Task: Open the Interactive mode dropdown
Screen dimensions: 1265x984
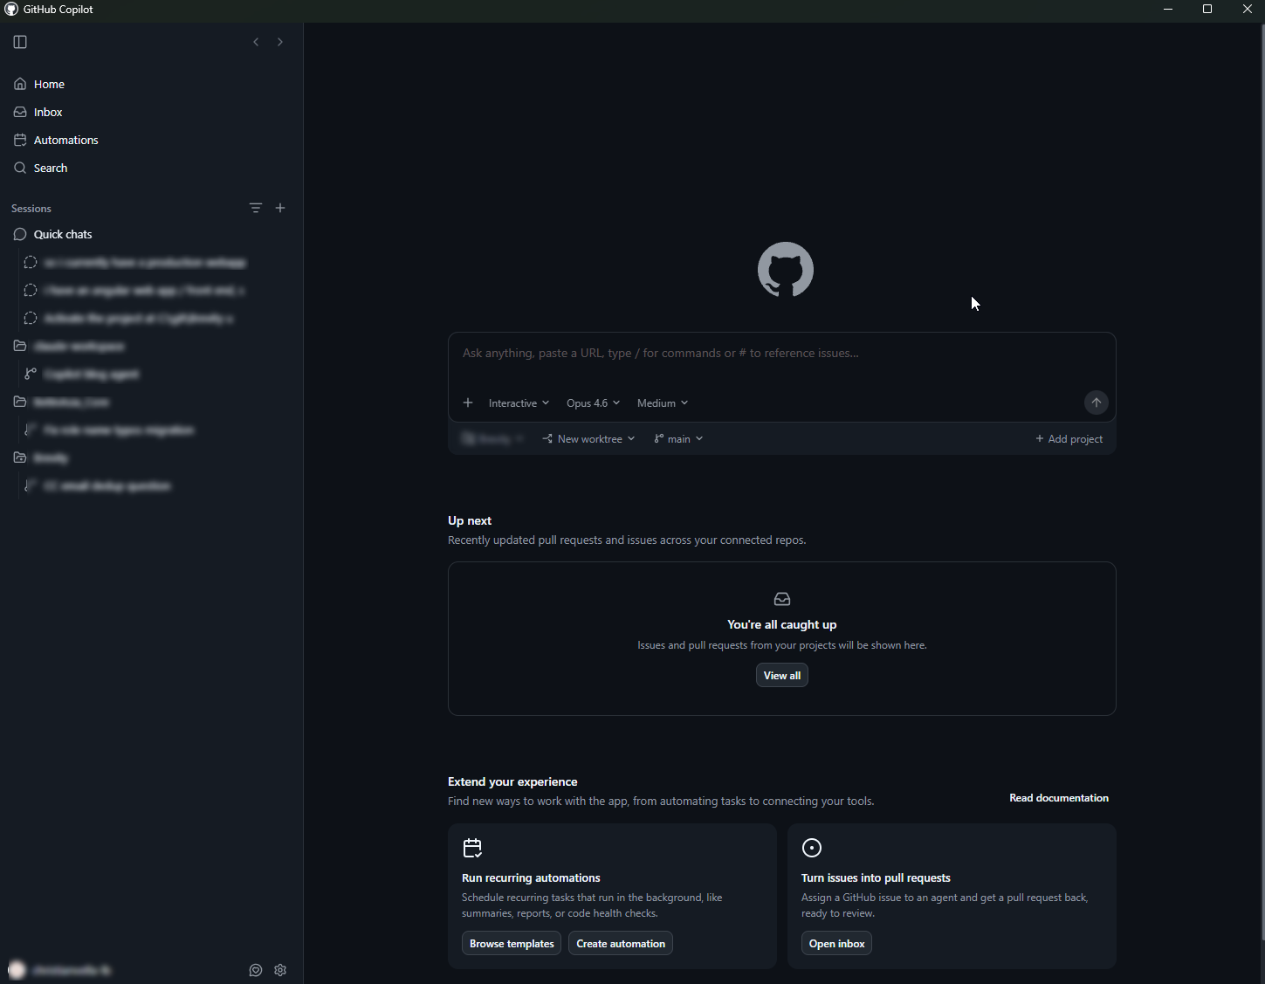Action: [x=519, y=403]
